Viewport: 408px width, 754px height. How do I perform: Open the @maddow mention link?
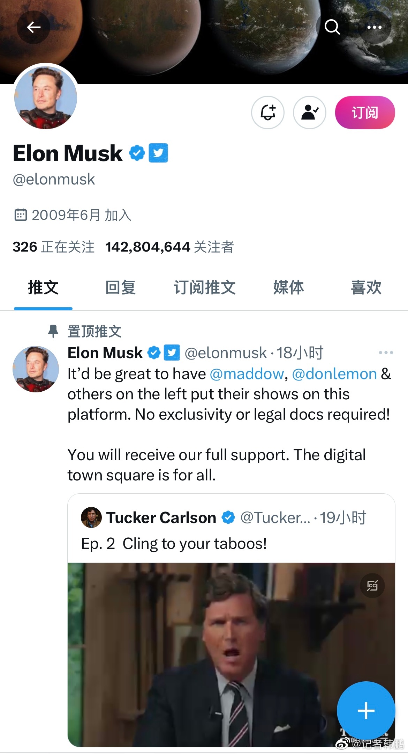pos(247,374)
